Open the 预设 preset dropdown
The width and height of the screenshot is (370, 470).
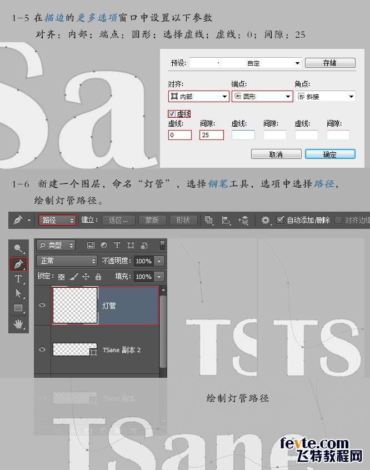click(x=245, y=63)
